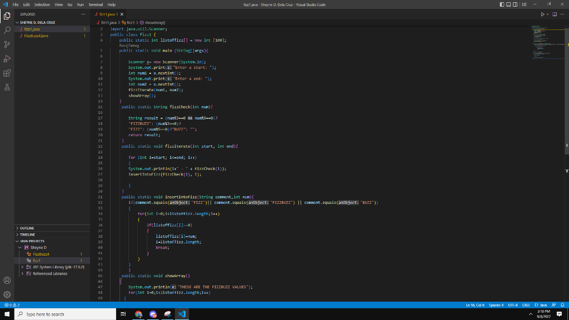Viewport: 569px width, 320px height.
Task: Click the notifications bell in status bar
Action: pyautogui.click(x=562, y=305)
